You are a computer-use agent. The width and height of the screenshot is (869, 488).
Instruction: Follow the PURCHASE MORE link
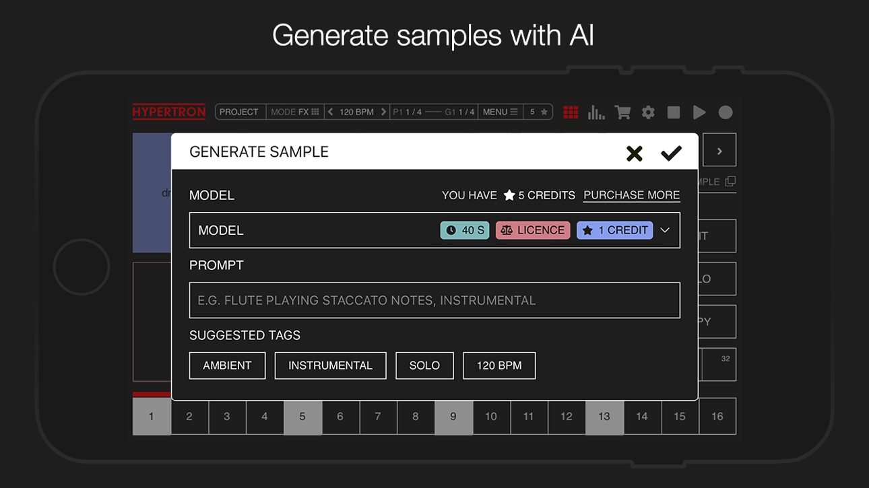tap(632, 195)
